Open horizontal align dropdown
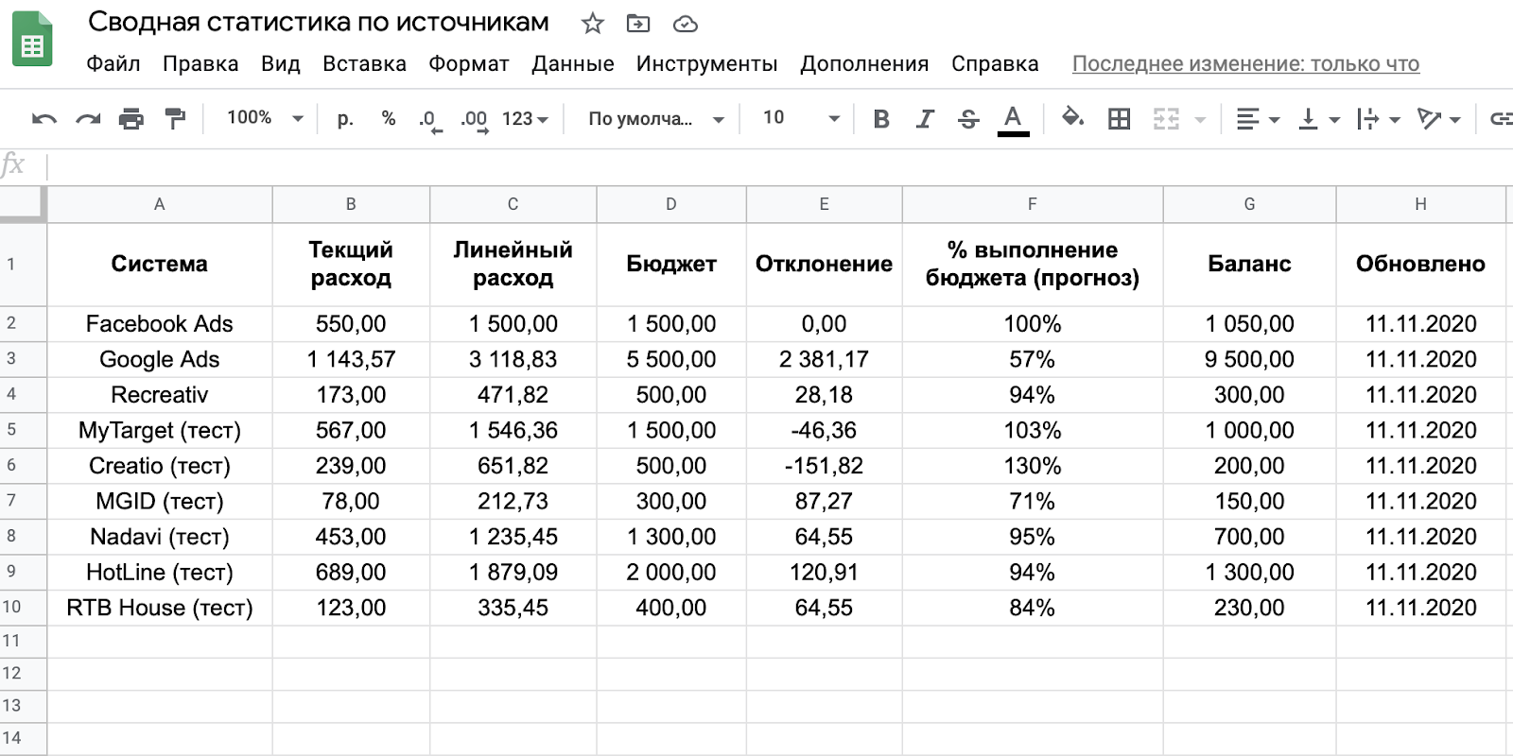 [1258, 119]
